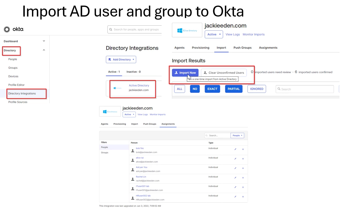Screen dimensions: 346x209
Task: Open the Agents tab in upper panel
Action: [x=179, y=48]
